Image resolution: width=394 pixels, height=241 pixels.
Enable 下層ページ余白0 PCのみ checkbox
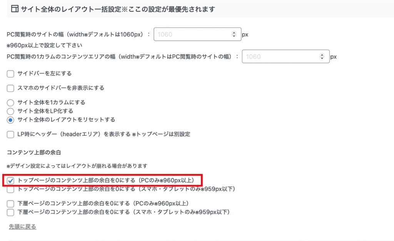10,204
